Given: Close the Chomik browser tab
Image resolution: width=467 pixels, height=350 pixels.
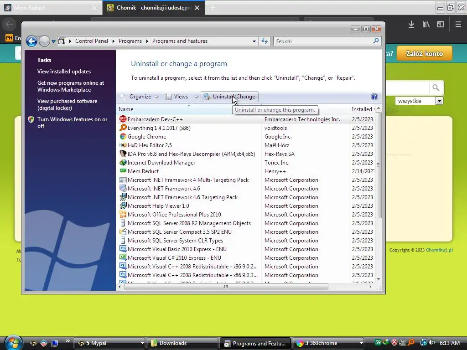Looking at the screenshot, I should pyautogui.click(x=197, y=8).
